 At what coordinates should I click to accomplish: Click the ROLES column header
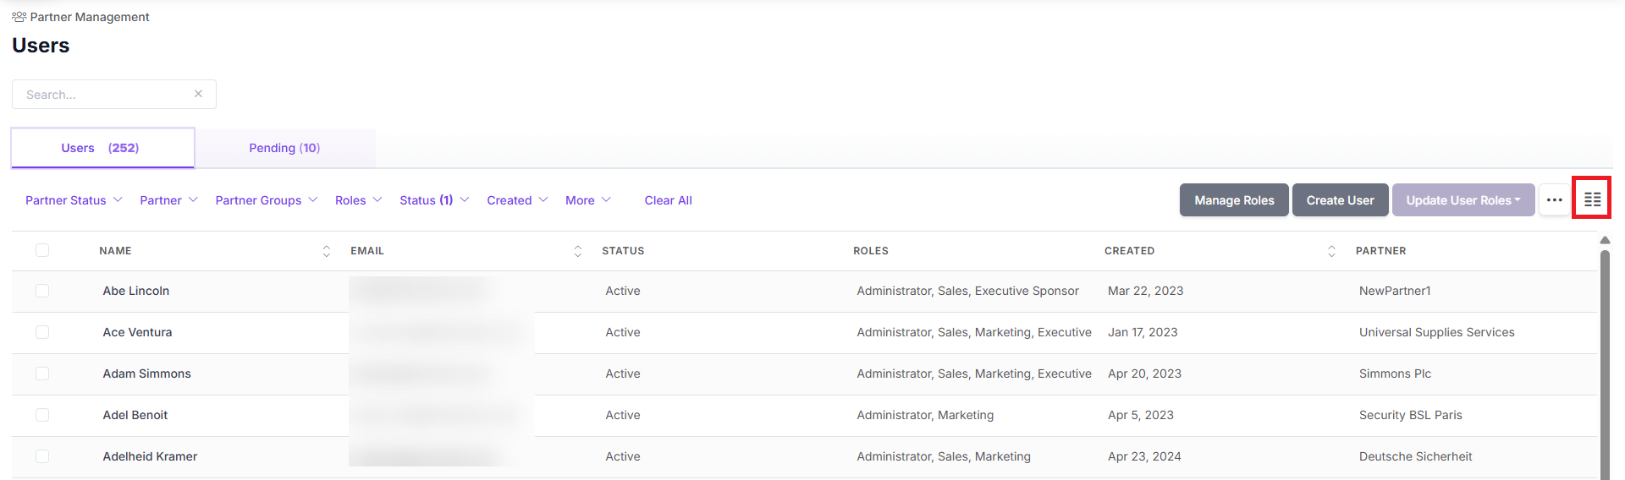(x=871, y=251)
